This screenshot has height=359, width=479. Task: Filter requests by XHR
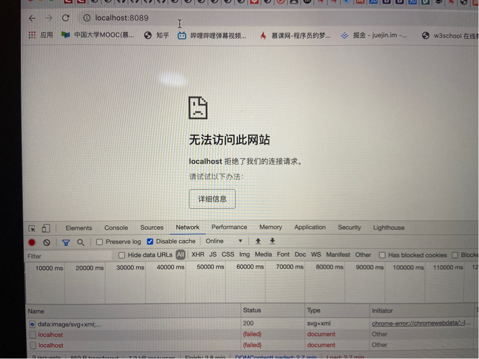click(198, 255)
